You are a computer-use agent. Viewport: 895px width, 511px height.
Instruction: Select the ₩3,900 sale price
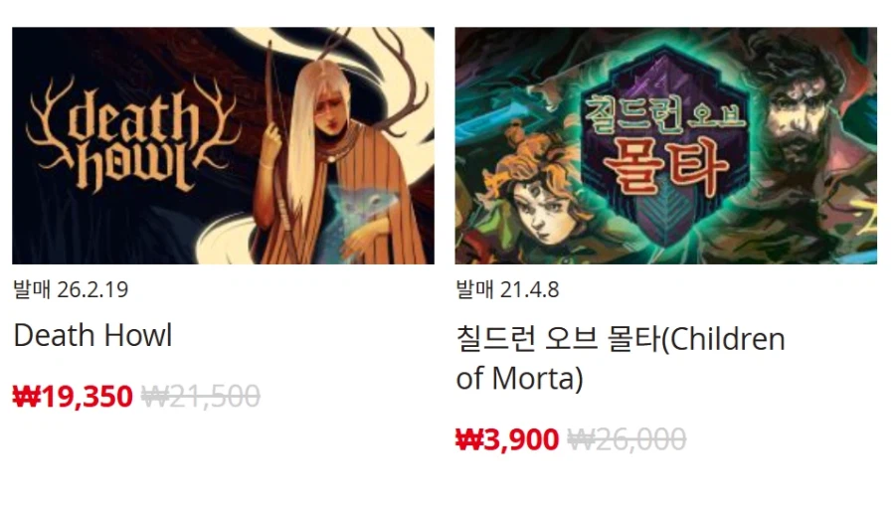pos(507,439)
